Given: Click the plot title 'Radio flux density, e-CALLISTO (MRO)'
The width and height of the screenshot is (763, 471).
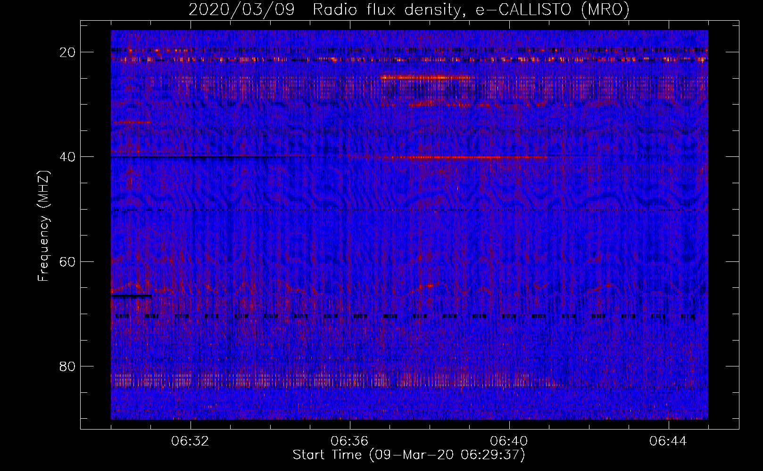Looking at the screenshot, I should pyautogui.click(x=471, y=10).
